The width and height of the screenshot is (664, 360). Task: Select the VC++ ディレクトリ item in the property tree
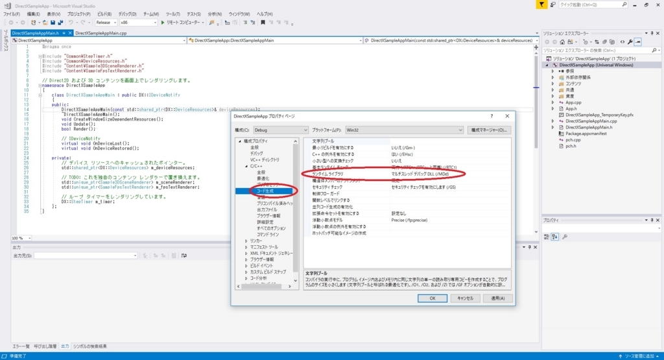[265, 160]
